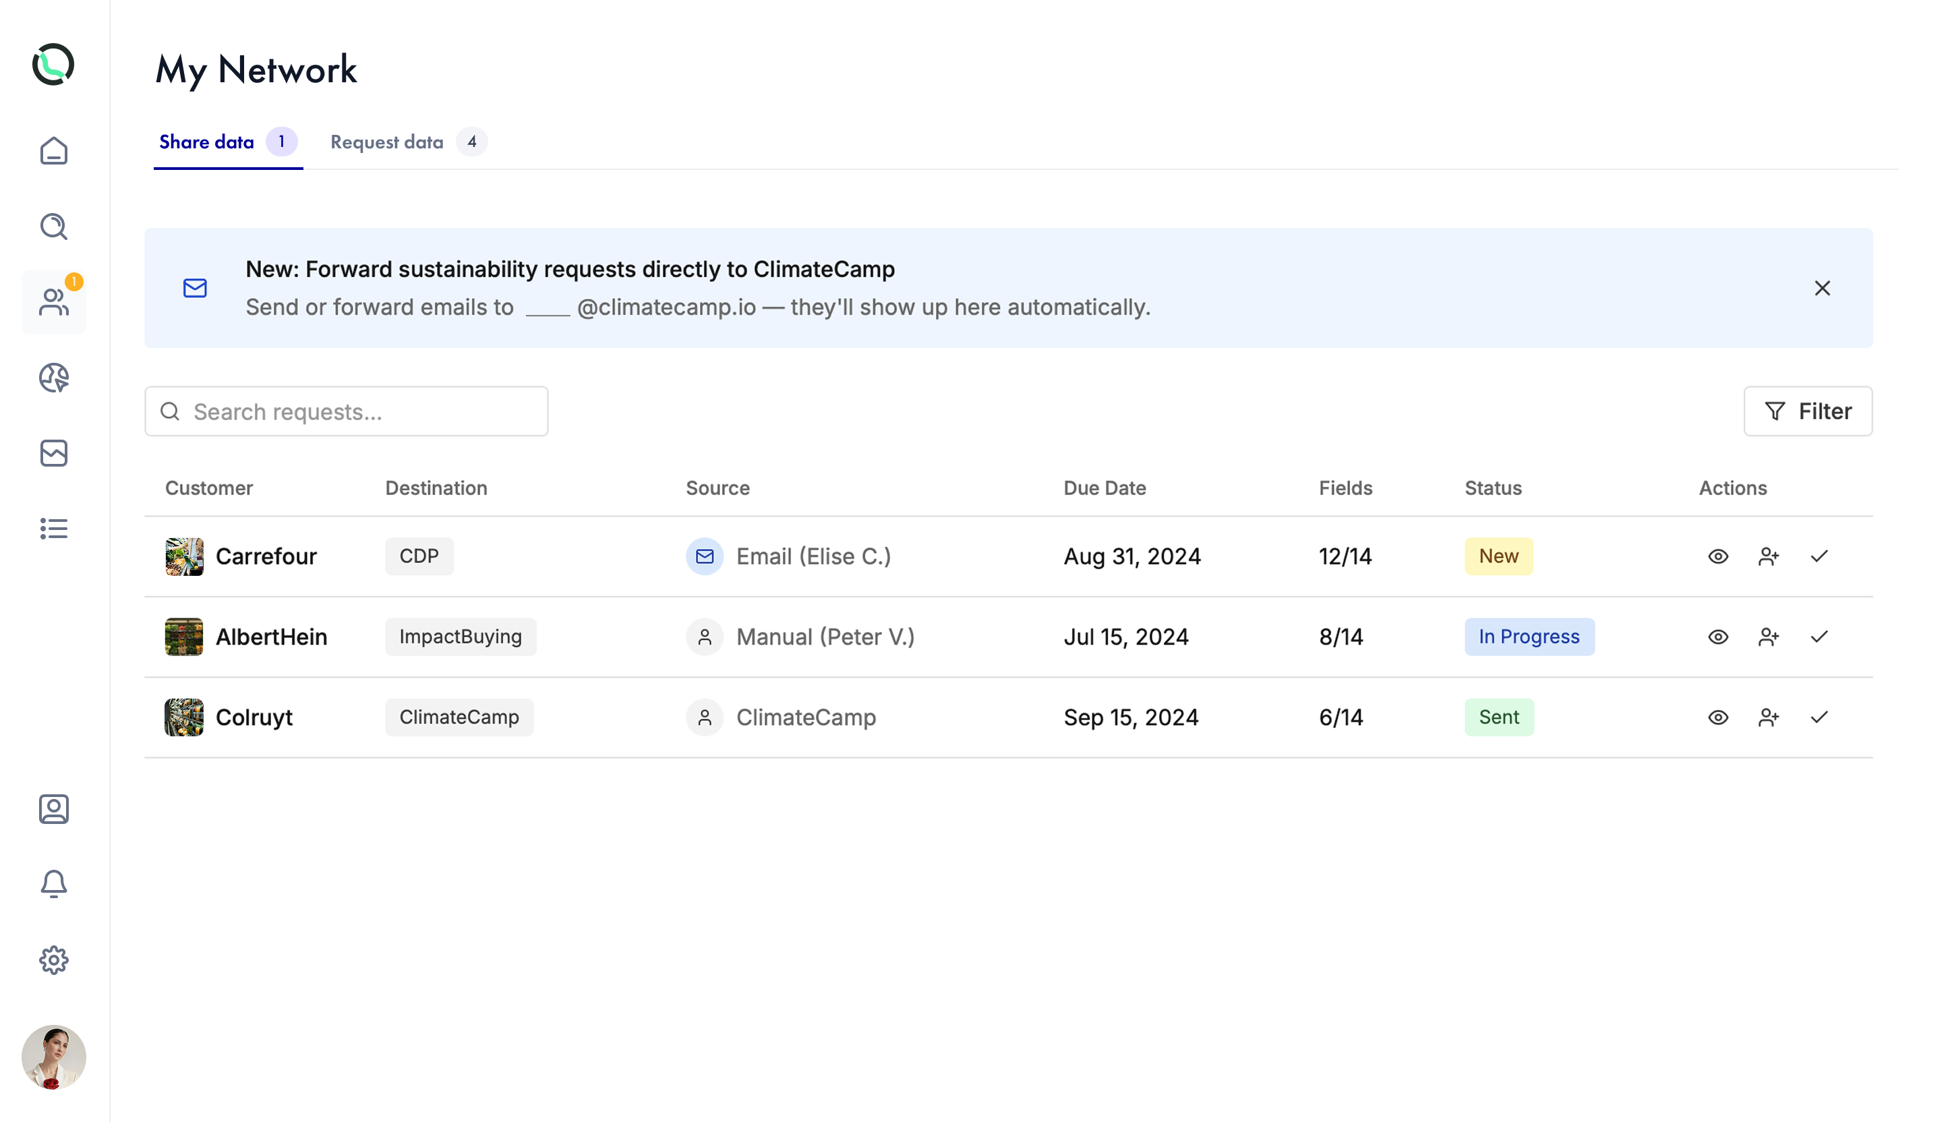This screenshot has width=1942, height=1122.
Task: Open the Home icon in sidebar
Action: point(53,151)
